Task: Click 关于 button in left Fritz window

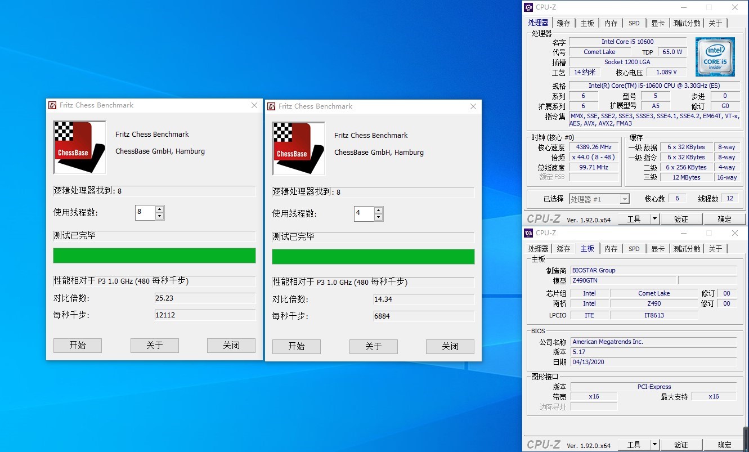Action: click(x=155, y=346)
